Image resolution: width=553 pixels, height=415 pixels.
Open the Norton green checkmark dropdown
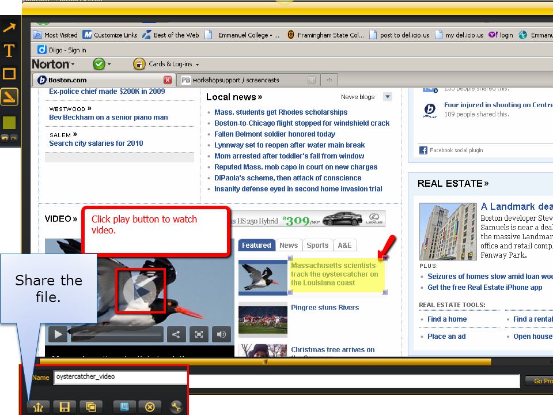tap(101, 64)
